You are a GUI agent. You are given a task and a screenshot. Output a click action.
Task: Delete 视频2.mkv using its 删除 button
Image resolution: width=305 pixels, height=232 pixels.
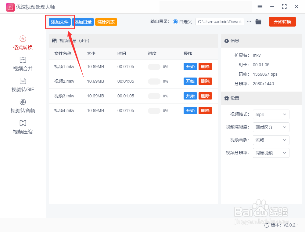tap(205, 81)
